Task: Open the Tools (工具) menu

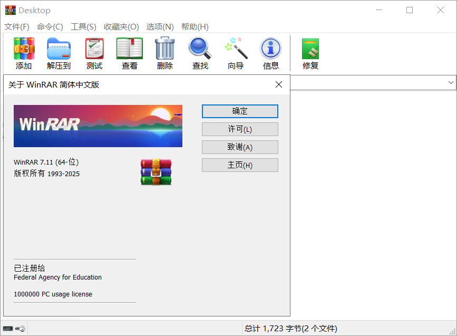Action: [83, 27]
